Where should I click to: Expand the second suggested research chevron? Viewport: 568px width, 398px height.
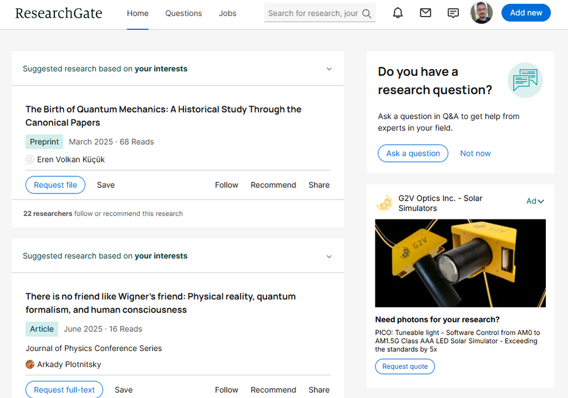(329, 257)
